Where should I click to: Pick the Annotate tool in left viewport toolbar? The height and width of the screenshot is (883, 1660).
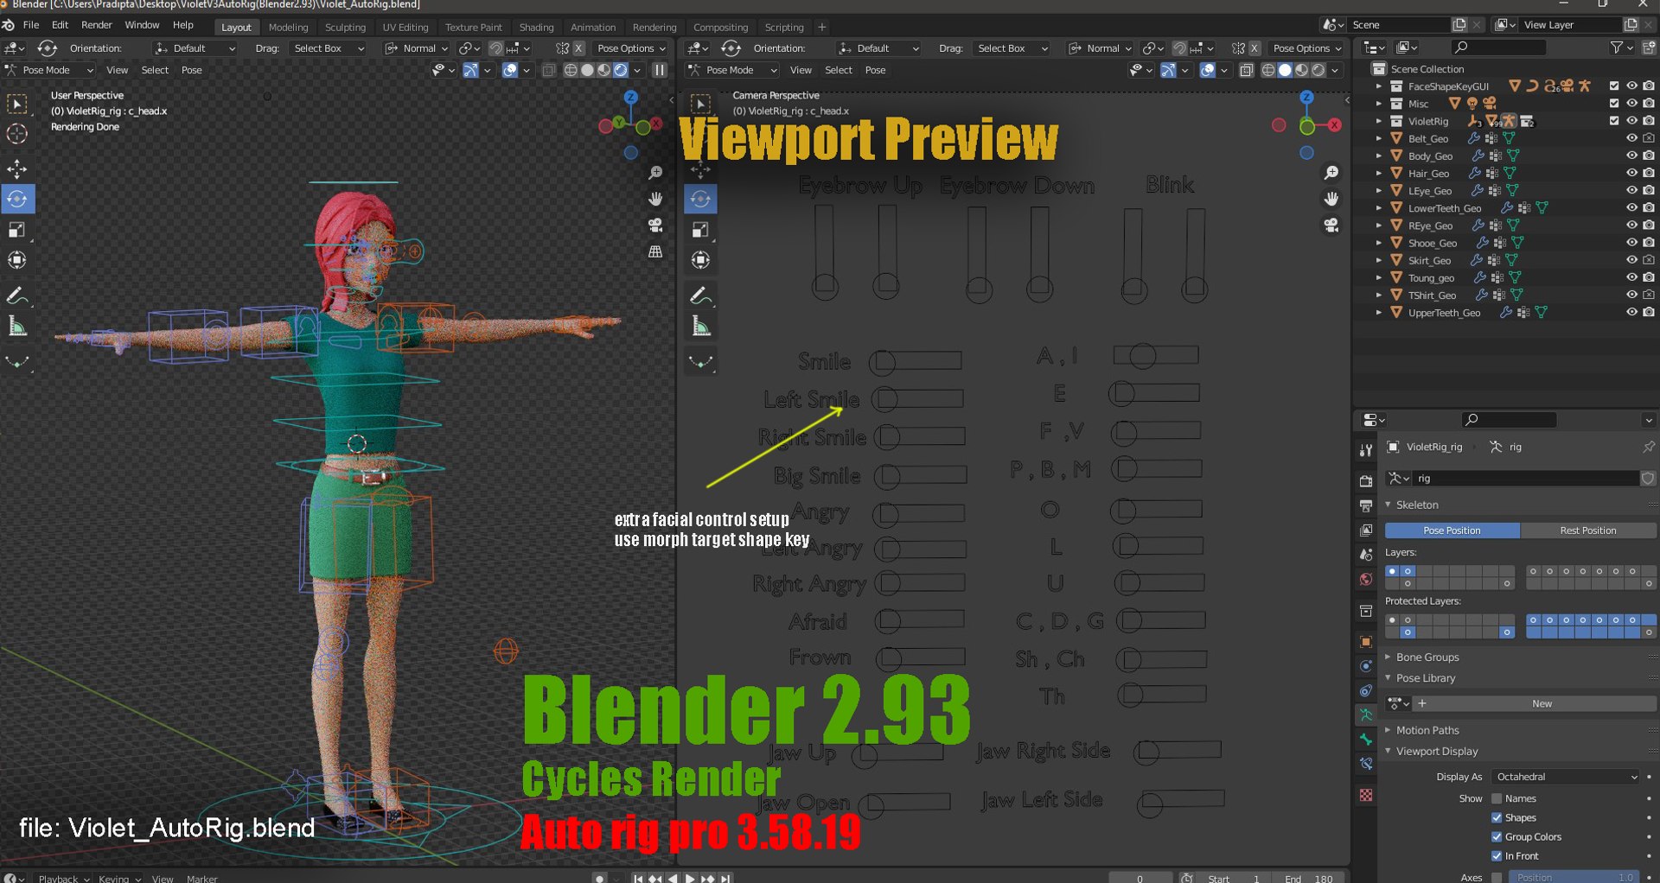17,295
